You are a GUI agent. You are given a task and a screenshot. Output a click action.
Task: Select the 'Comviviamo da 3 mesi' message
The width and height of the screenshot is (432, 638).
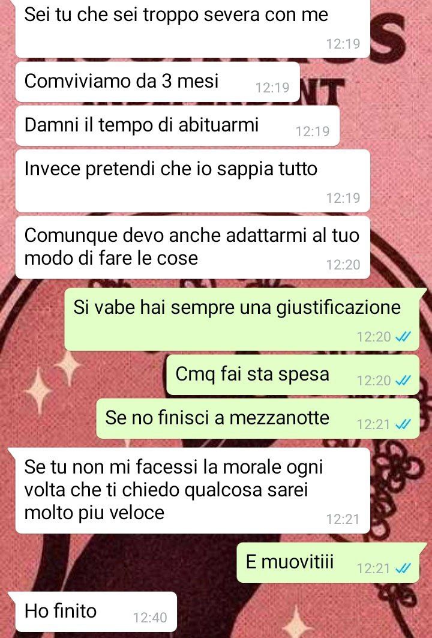click(157, 82)
